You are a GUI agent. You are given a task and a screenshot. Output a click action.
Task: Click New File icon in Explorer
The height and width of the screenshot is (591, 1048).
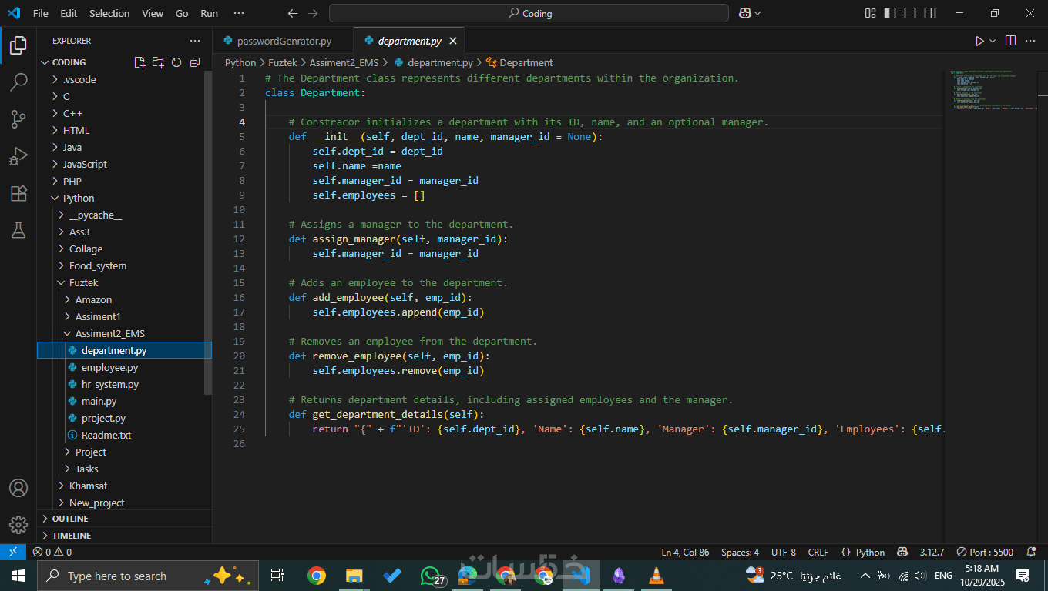(139, 62)
